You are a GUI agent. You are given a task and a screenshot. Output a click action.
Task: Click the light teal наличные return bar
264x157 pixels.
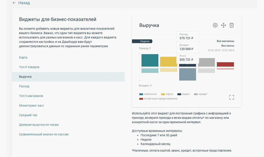[150, 70]
